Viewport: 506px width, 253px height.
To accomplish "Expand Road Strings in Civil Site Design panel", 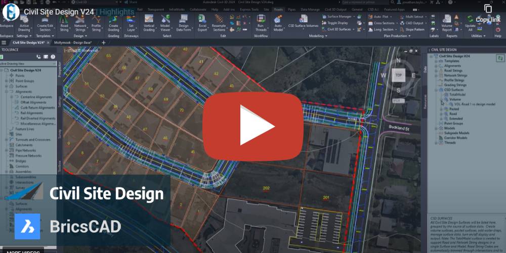I will [x=437, y=70].
